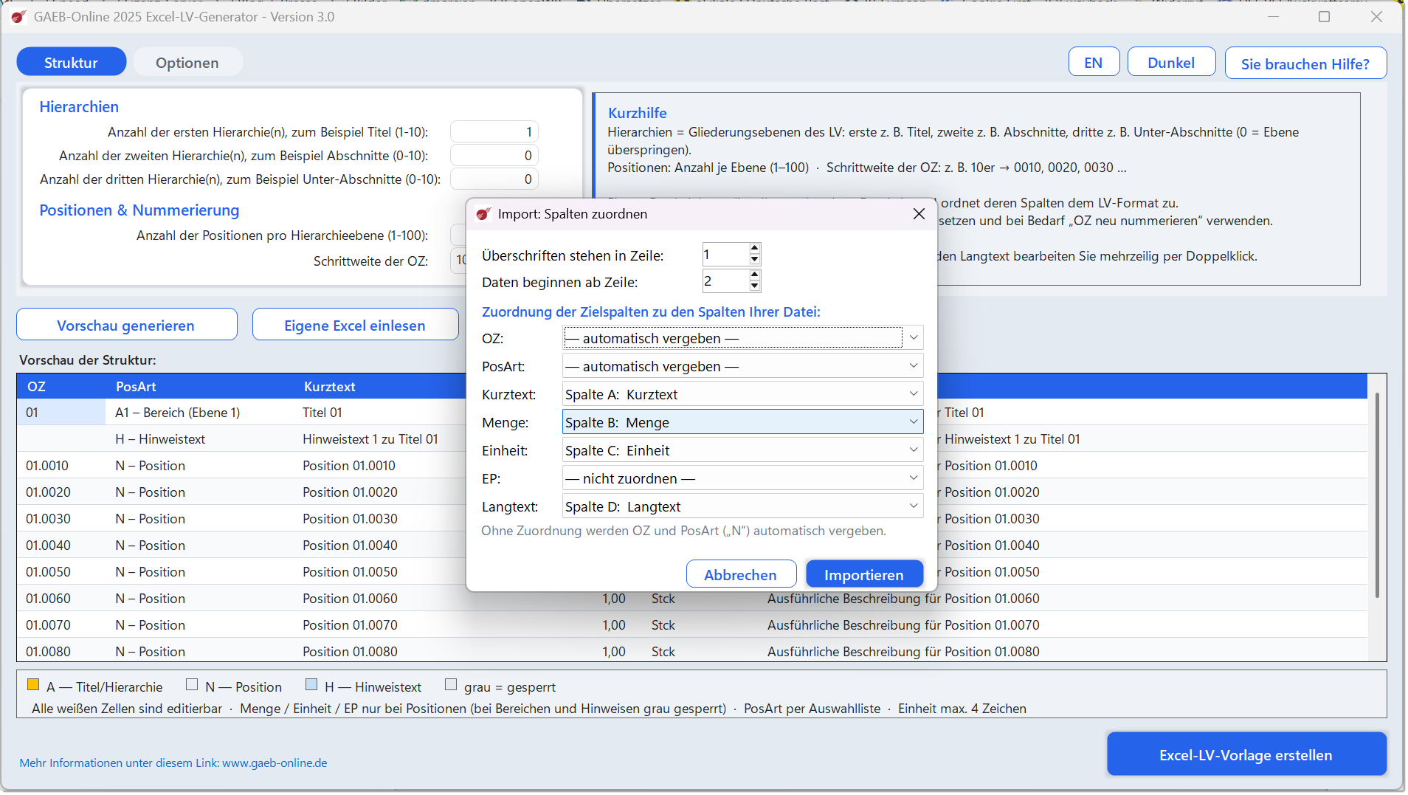
Task: Minimize the GAEB-Online window
Action: tap(1273, 16)
